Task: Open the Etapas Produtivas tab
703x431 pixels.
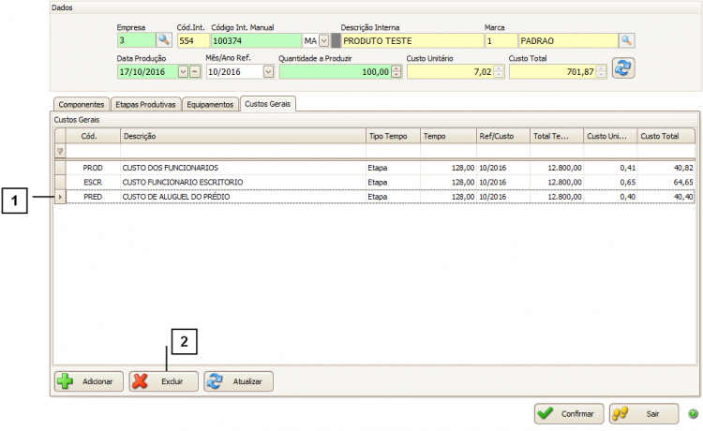Action: tap(144, 104)
